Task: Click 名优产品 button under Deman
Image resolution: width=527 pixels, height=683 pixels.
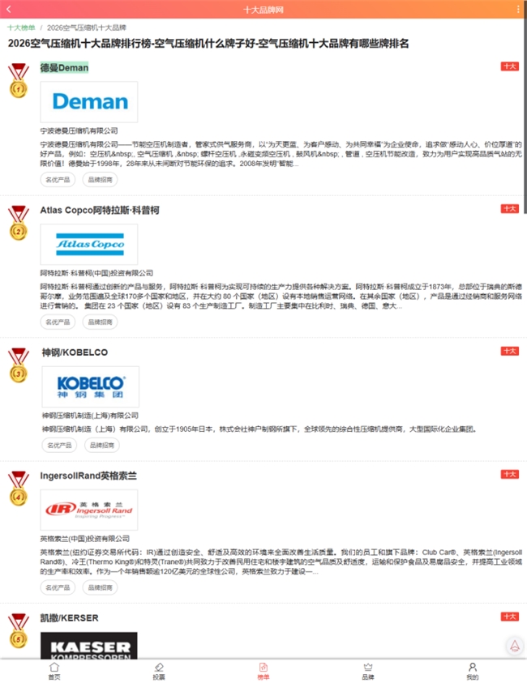Action: [58, 180]
